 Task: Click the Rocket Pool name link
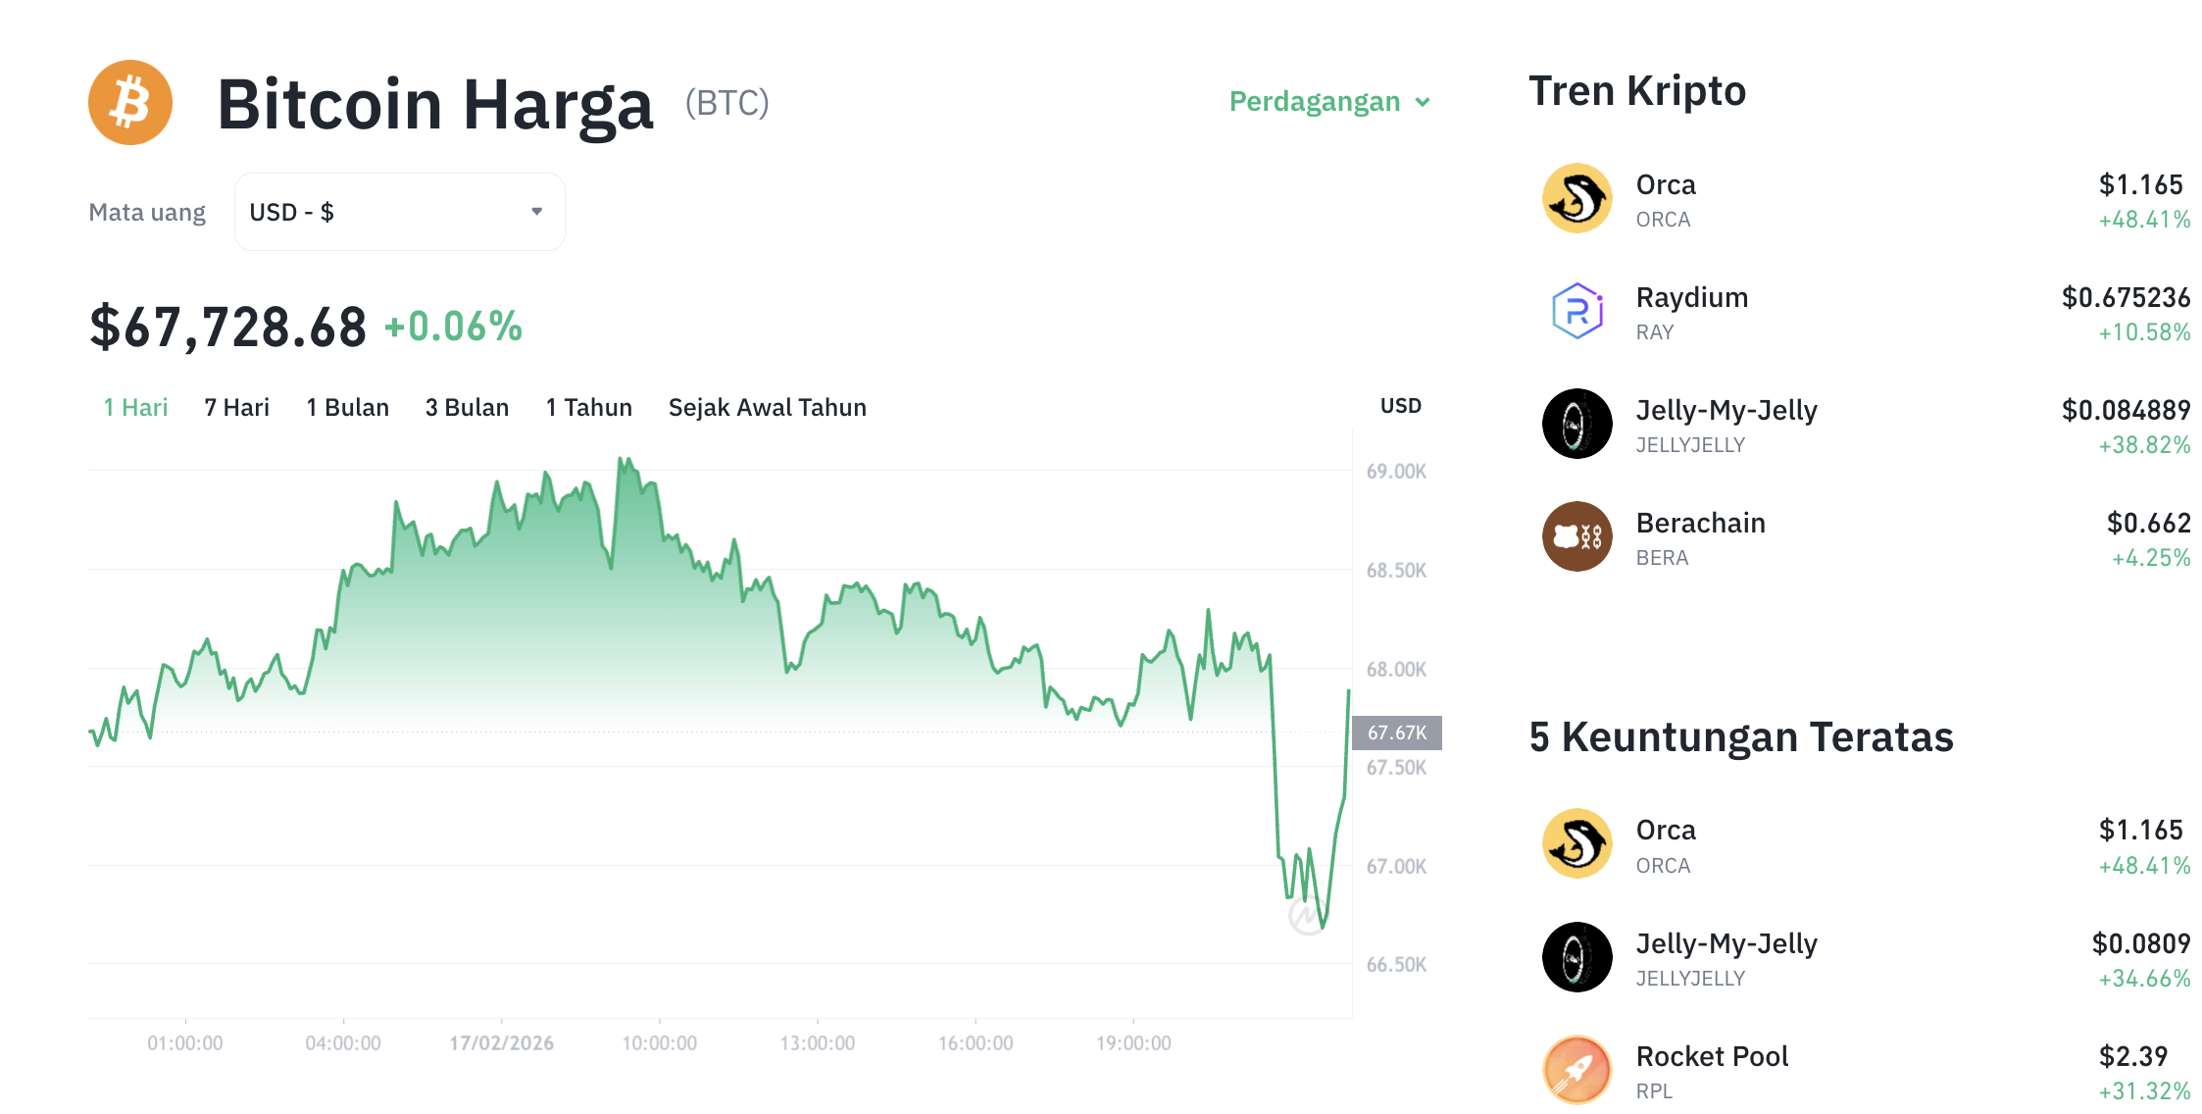[x=1712, y=1056]
